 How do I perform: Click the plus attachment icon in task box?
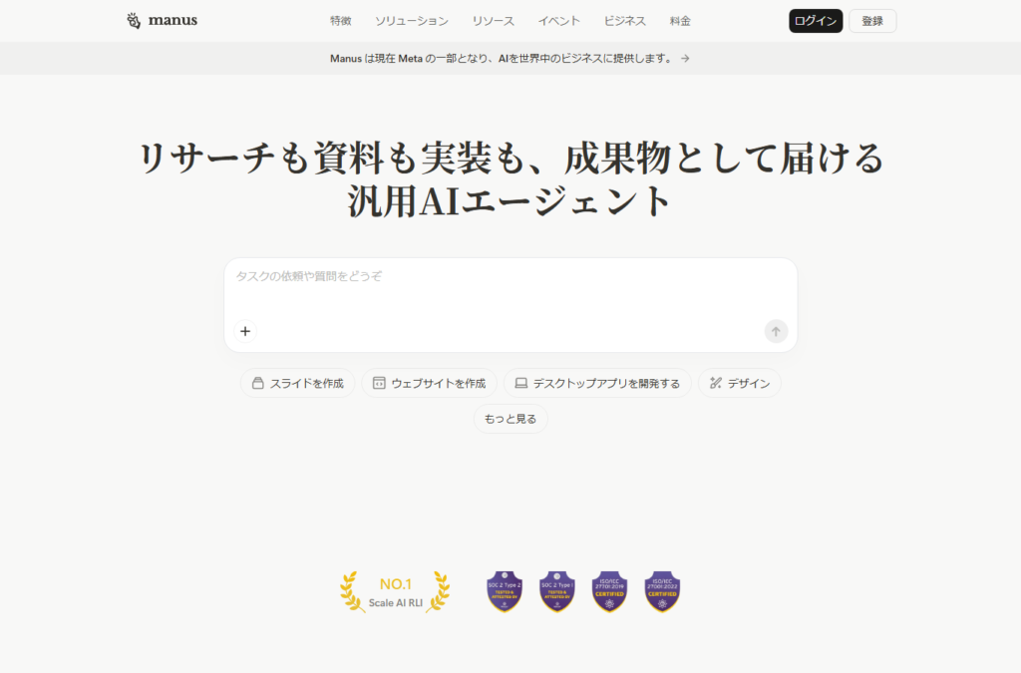point(245,331)
